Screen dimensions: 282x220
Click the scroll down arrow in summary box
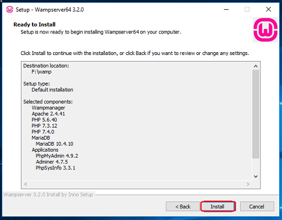click(x=256, y=177)
